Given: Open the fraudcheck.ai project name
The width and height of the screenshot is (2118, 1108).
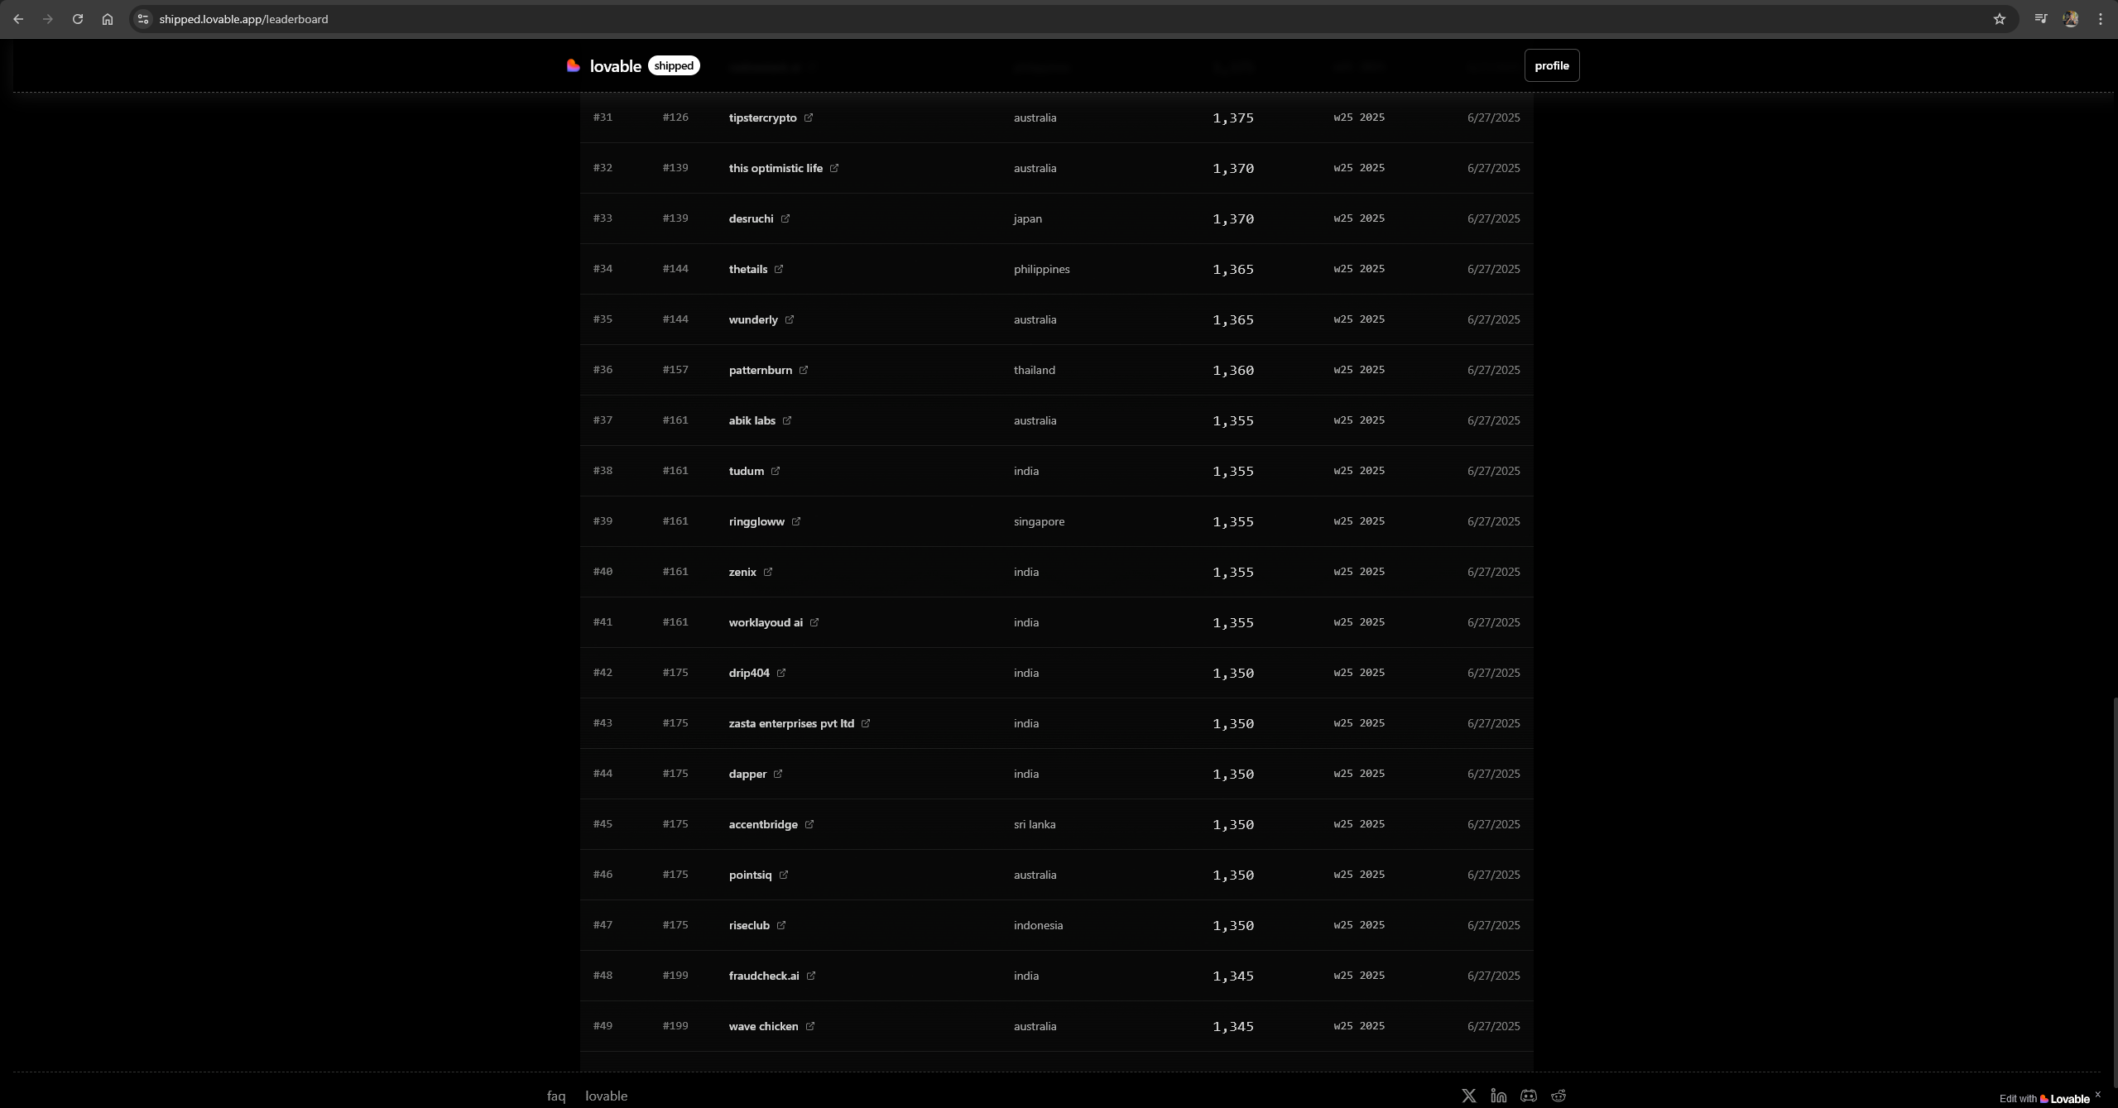Looking at the screenshot, I should pyautogui.click(x=764, y=976).
